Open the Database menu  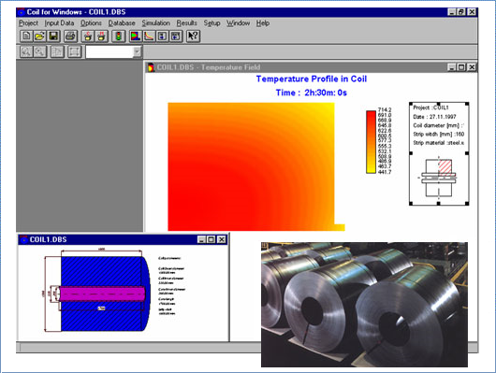pyautogui.click(x=122, y=23)
